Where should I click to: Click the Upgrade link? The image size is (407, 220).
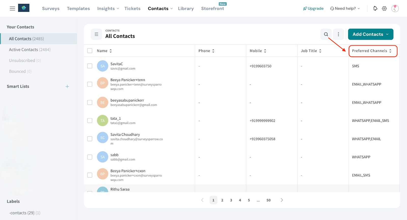313,8
